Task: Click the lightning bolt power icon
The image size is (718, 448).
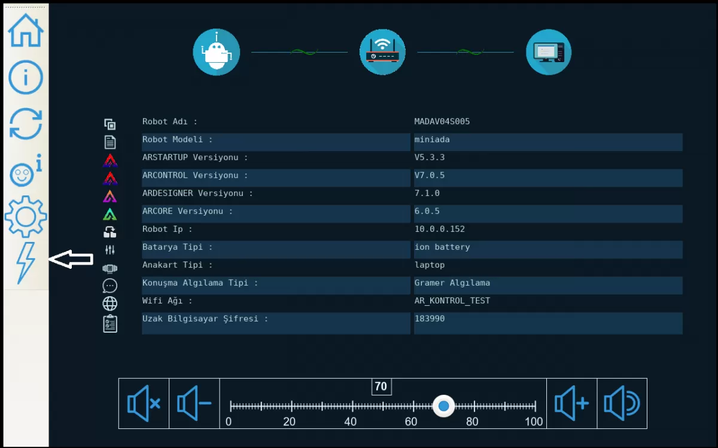Action: 26,262
